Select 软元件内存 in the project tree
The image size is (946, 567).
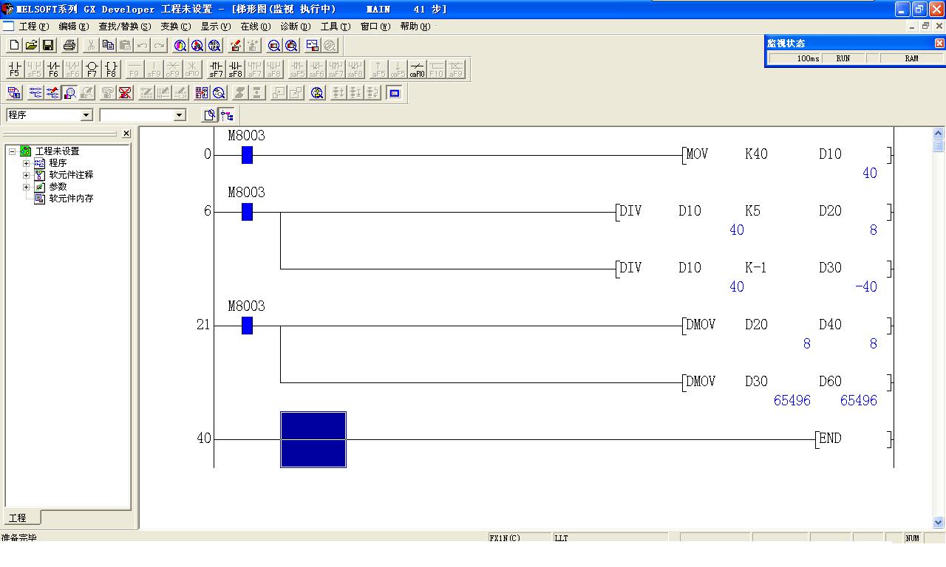click(71, 199)
